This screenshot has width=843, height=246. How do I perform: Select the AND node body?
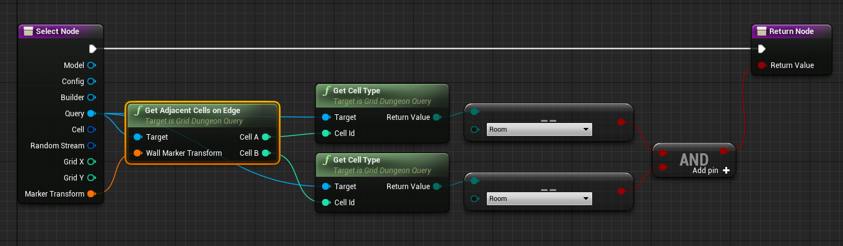694,160
